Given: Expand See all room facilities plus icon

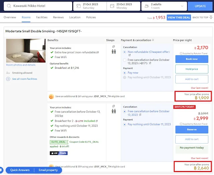Looking at the screenshot, I should tap(8, 79).
